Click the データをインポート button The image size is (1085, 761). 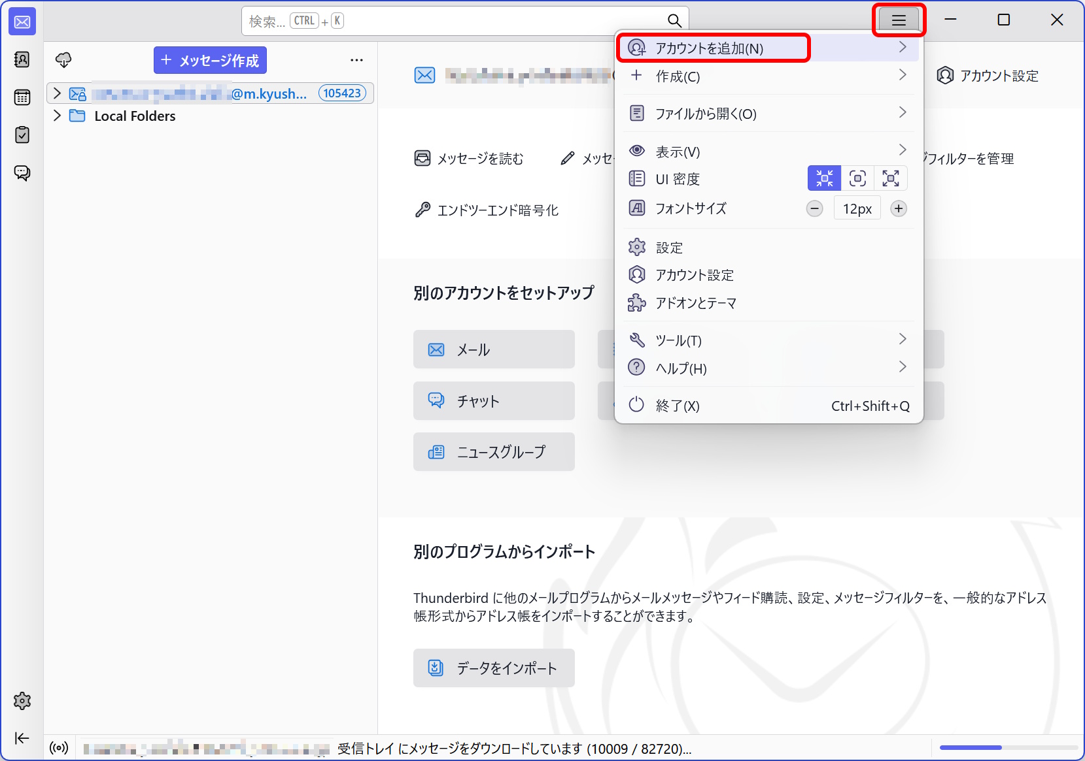click(494, 668)
